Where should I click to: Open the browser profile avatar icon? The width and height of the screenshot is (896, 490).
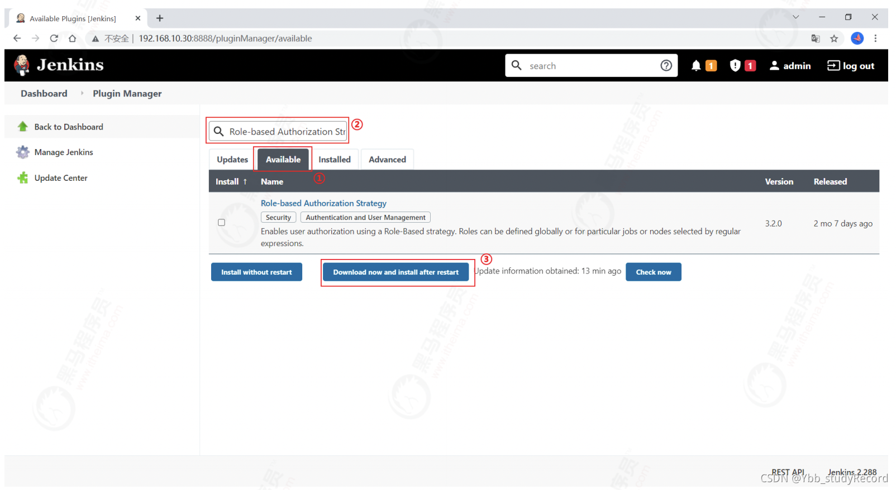pos(857,38)
